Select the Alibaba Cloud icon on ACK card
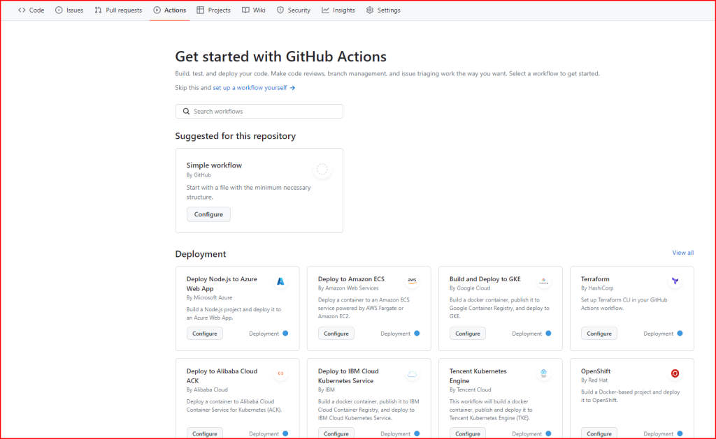 pyautogui.click(x=280, y=374)
